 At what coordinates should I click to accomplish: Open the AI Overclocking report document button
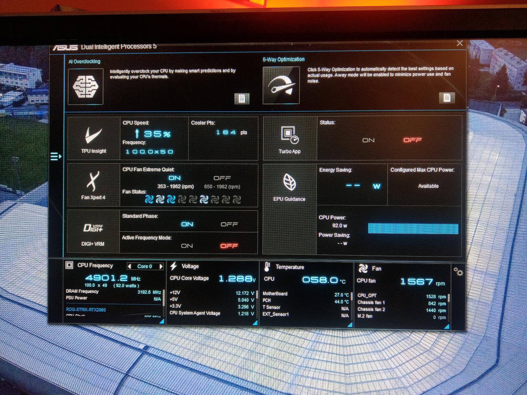(242, 99)
